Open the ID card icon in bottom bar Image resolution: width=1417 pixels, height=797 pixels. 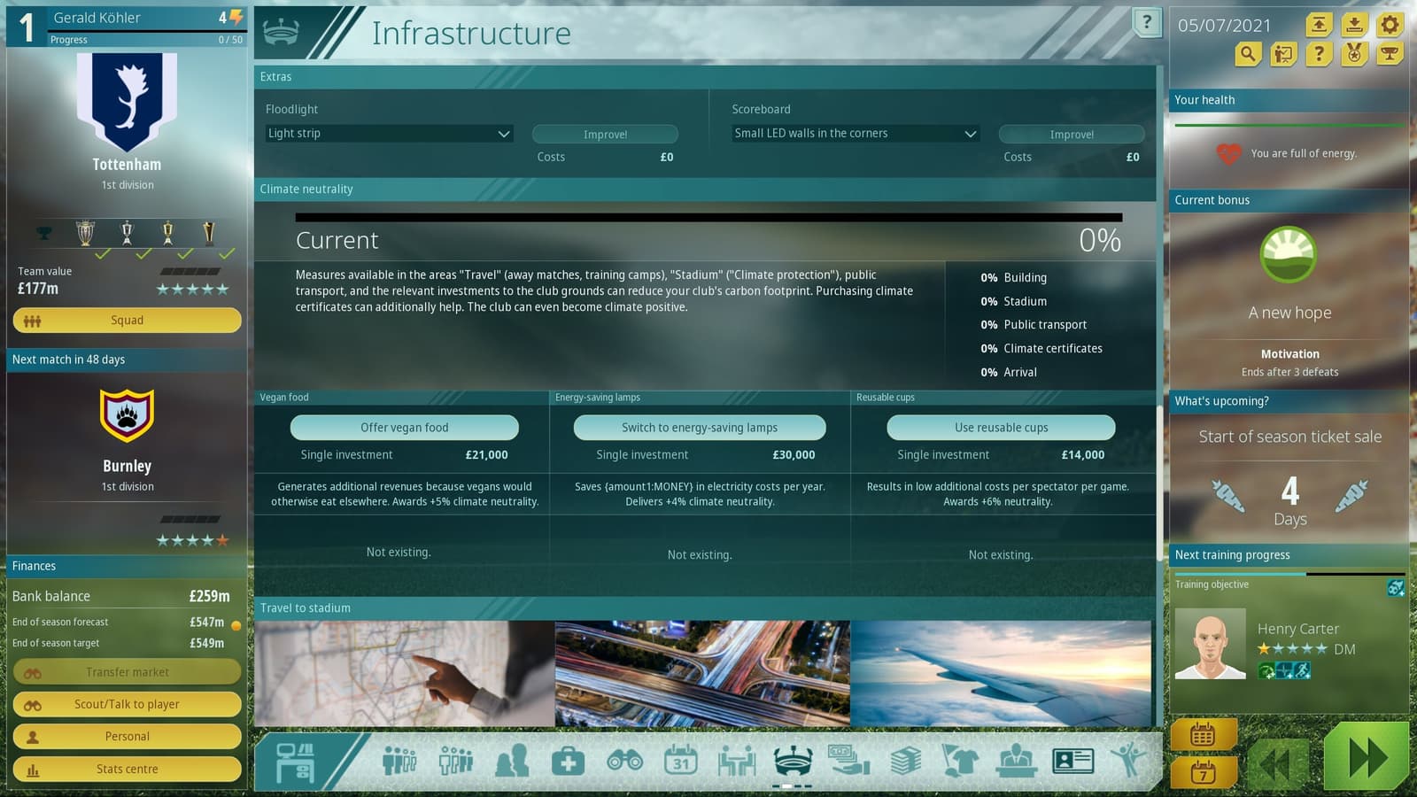[1072, 760]
